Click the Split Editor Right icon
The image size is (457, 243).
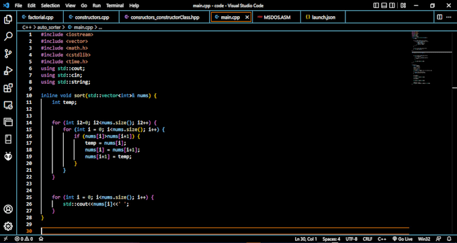point(440,17)
